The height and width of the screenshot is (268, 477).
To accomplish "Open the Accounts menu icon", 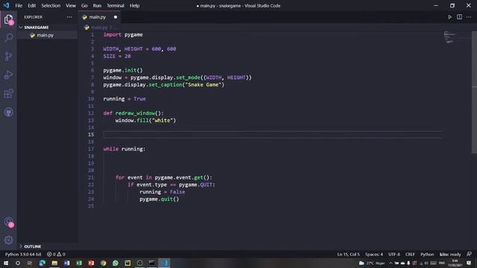I will pyautogui.click(x=8, y=222).
